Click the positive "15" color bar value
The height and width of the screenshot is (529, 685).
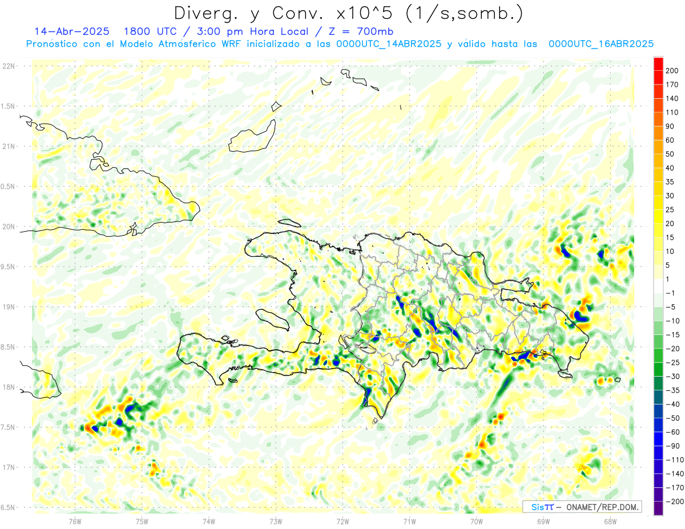tap(670, 237)
